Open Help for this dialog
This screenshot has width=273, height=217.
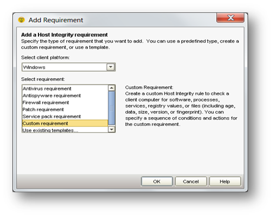point(225,182)
